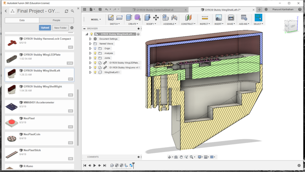
Task: Expand the Joints folder in browser
Action: [x=90, y=58]
